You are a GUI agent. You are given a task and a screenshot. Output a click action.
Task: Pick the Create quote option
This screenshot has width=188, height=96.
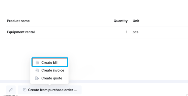click(x=50, y=78)
